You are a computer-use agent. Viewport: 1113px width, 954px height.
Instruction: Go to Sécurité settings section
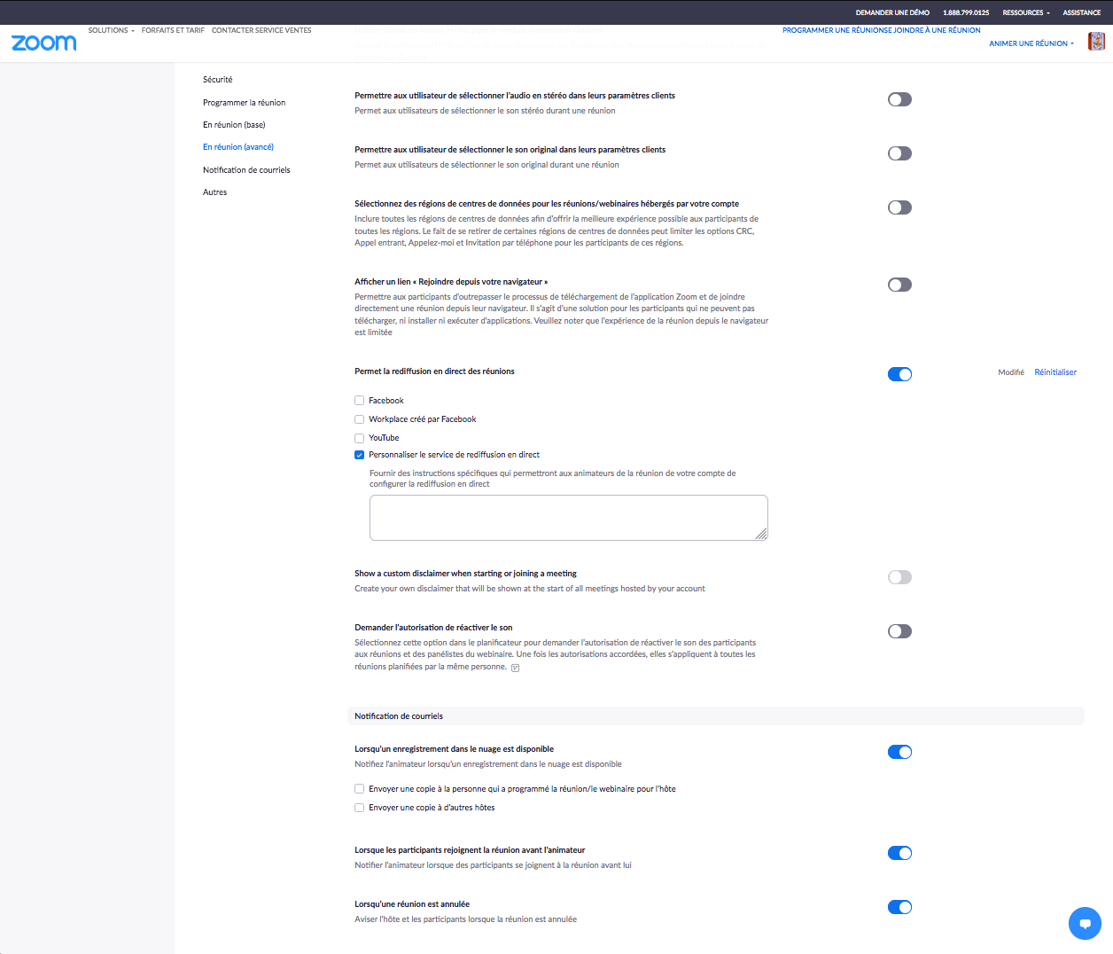tap(217, 80)
